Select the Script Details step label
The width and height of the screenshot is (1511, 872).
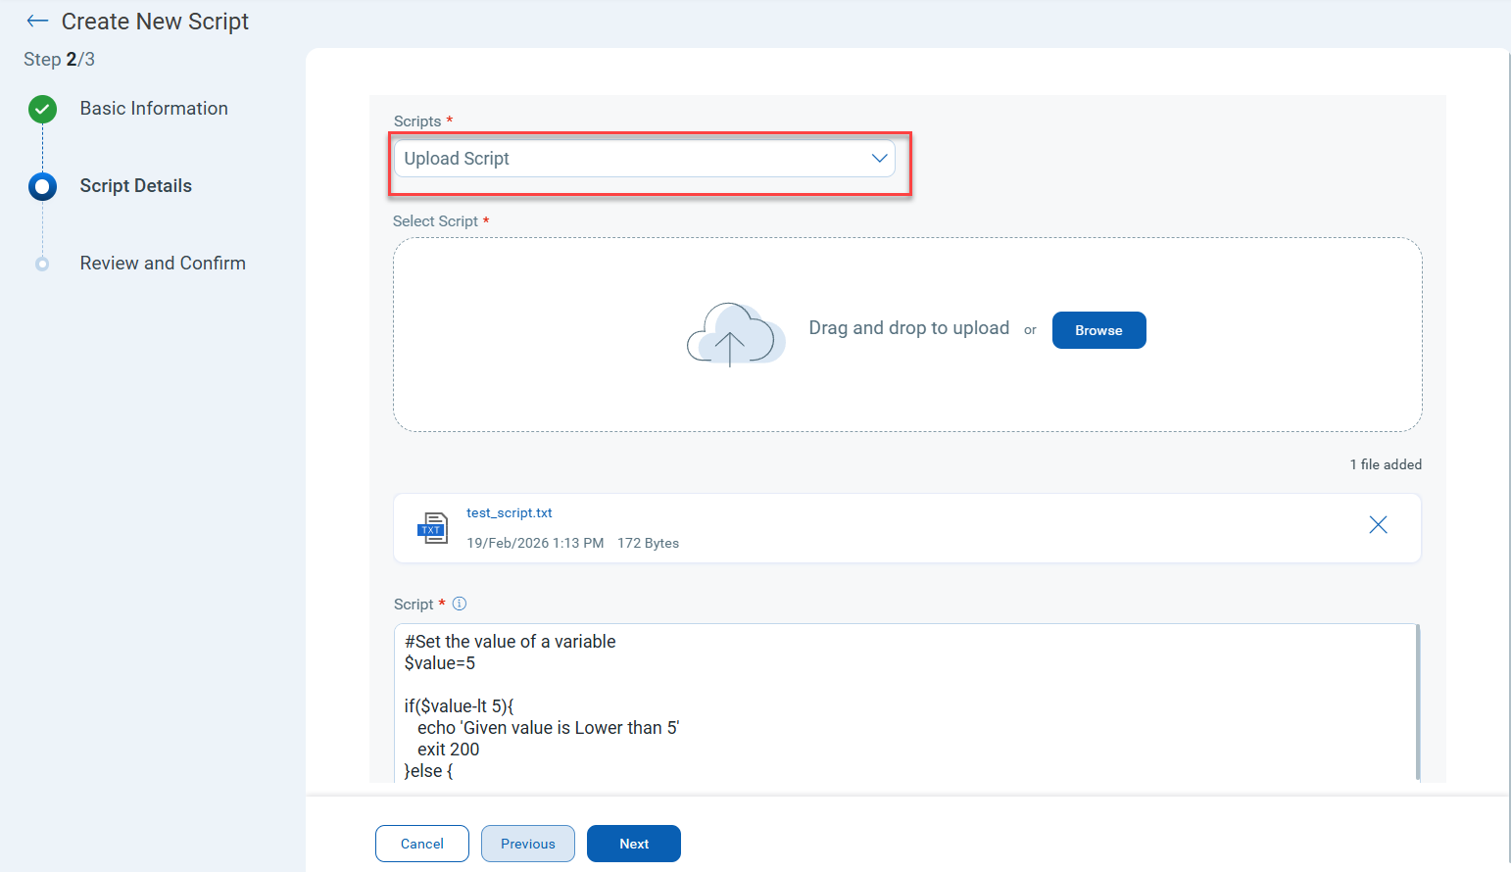point(136,186)
